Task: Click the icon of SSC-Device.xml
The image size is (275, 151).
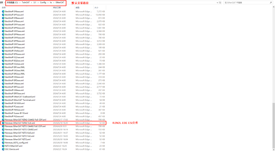Action: (3, 149)
